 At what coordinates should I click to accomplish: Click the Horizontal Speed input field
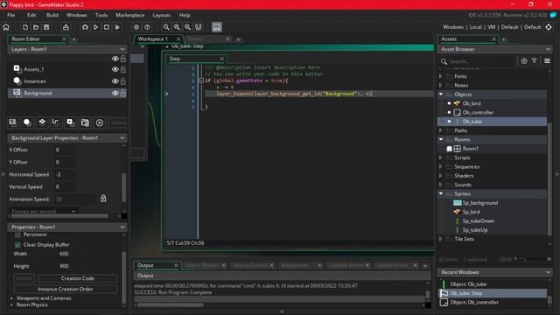[x=65, y=175]
